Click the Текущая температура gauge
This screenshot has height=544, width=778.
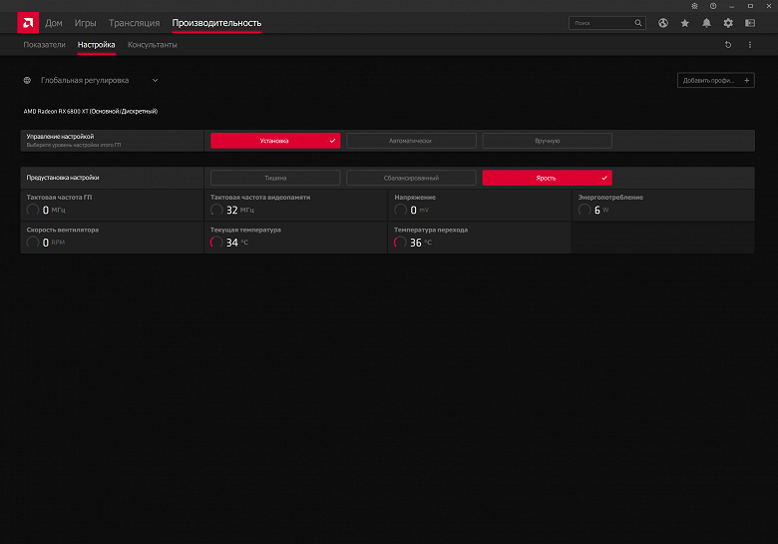click(x=216, y=243)
